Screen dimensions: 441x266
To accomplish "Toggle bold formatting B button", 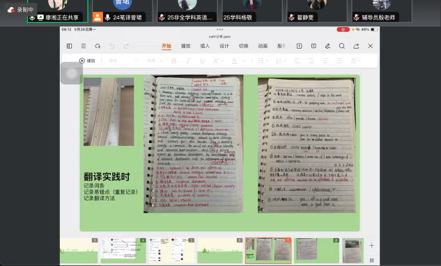I will pos(173,61).
